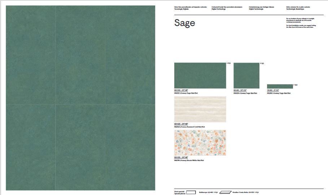Click the Sage page title
The width and height of the screenshot is (328, 195).
184,23
